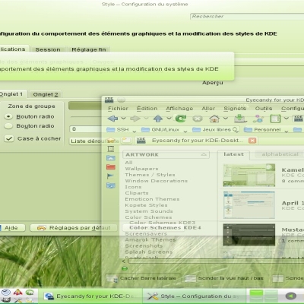Click the new tab icon left of Eyecandy tab
Viewport: 304px width, 304px height.
(126, 140)
